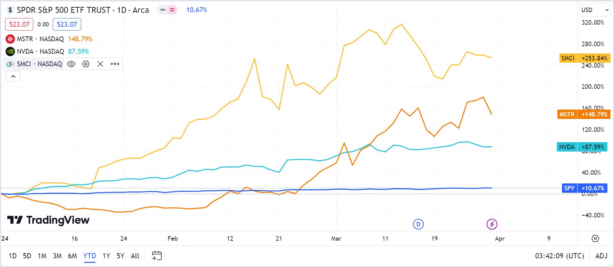
Task: Click the YTD range button
Action: coord(90,256)
